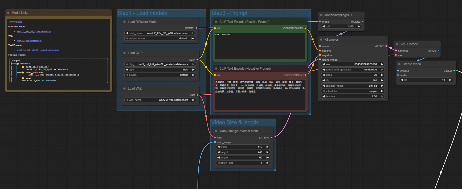Click the KSampler model input port
The height and width of the screenshot is (189, 462).
point(320,46)
